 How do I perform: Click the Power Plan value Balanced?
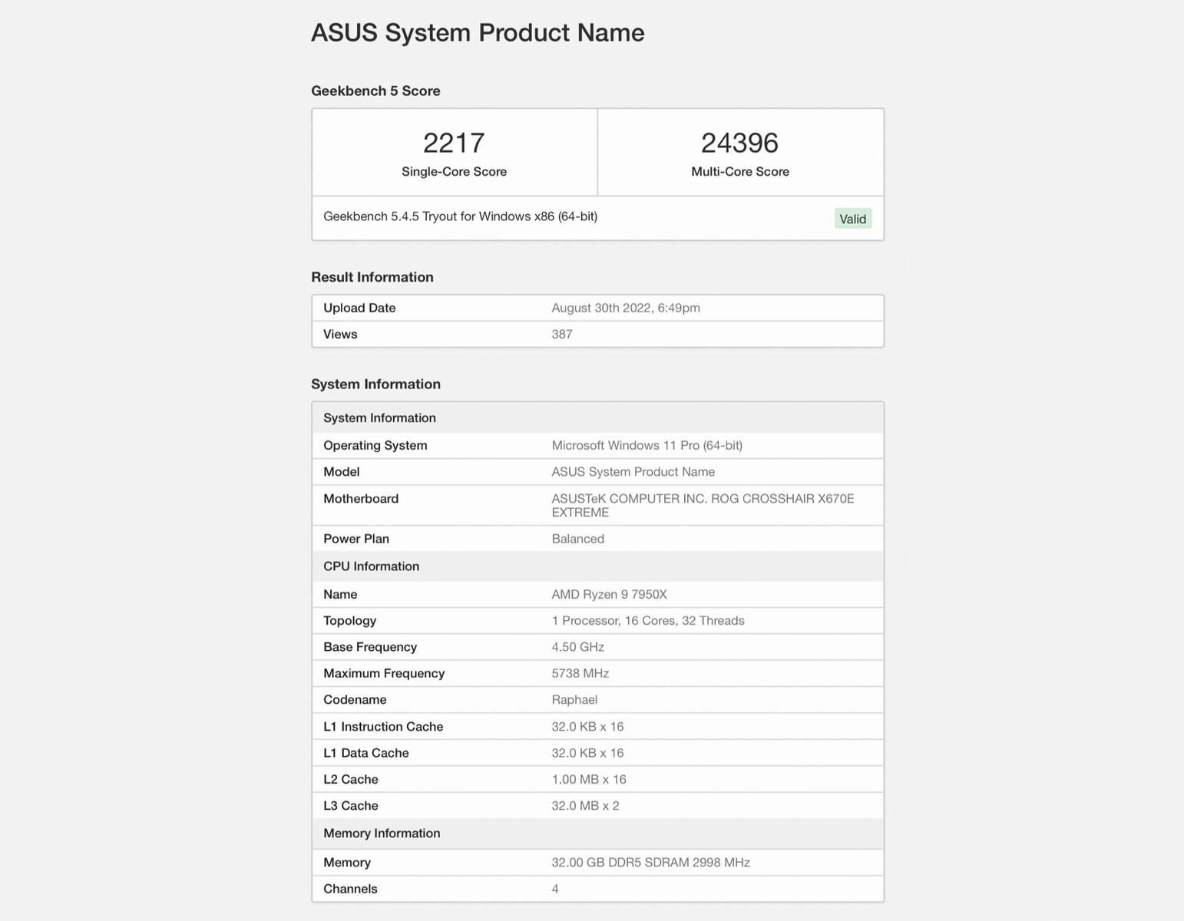click(577, 539)
